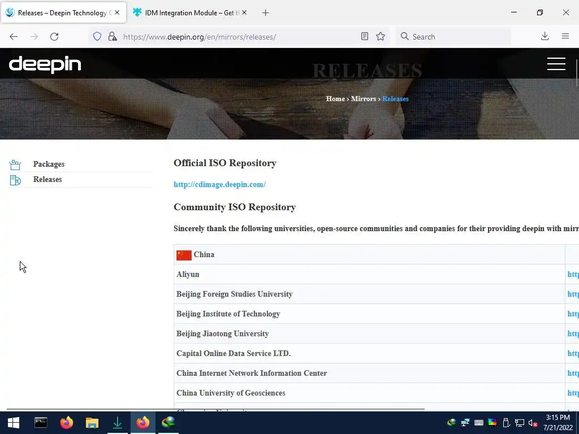Open Beijing Institute of Technology mirror link
579x434 pixels.
pos(573,314)
